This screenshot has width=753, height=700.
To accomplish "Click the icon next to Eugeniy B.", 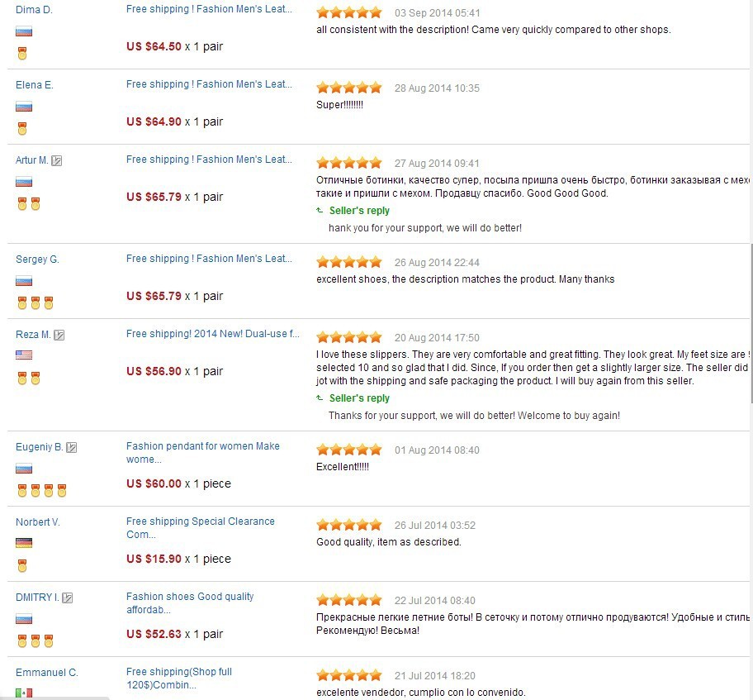I will [x=72, y=448].
